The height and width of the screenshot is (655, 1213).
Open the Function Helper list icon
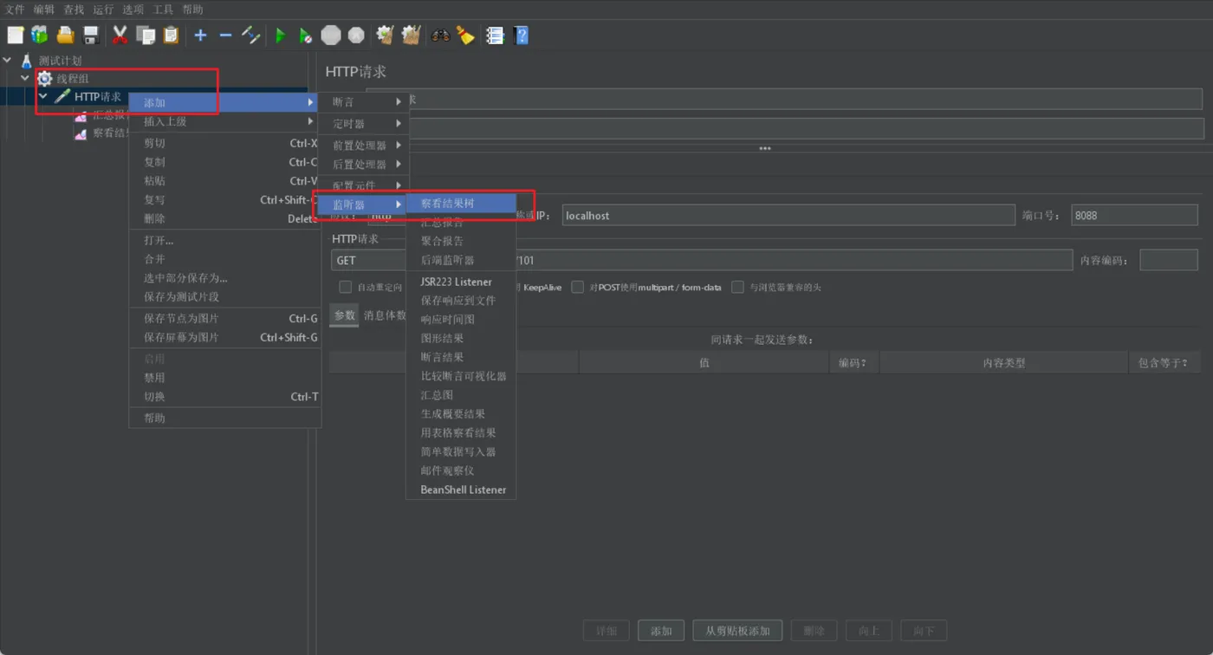[x=495, y=36]
